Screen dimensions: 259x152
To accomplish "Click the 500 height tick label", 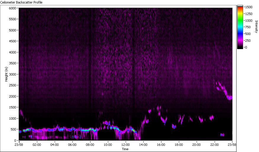I will click(13, 129).
